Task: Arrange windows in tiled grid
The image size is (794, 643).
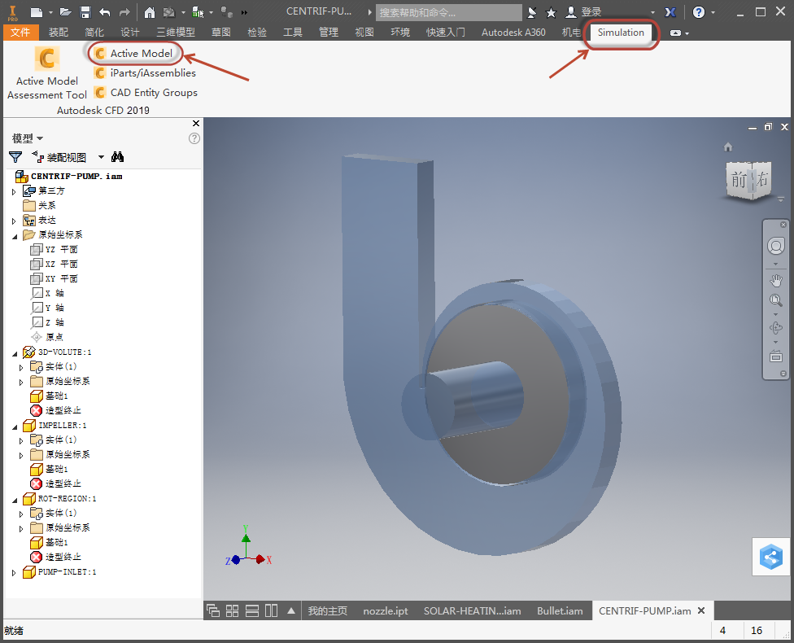Action: [232, 611]
